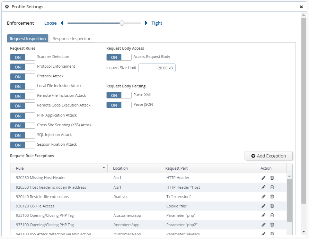Toggle off Scanner Detection
The width and height of the screenshot is (309, 239).
tap(23, 57)
